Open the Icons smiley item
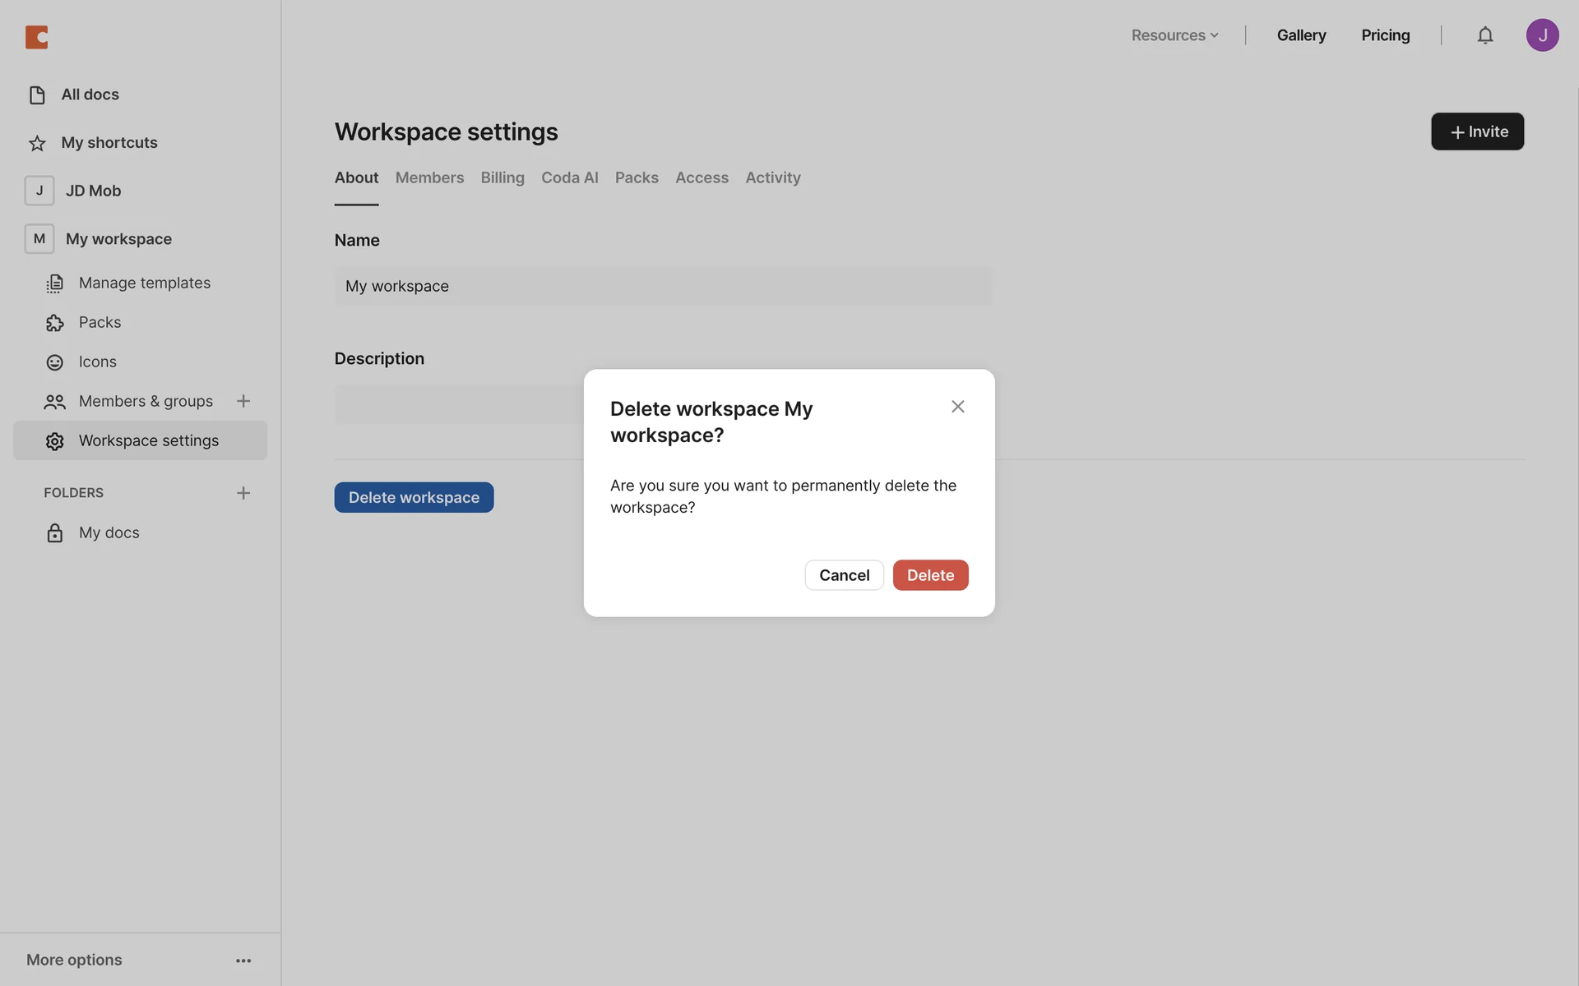The width and height of the screenshot is (1579, 986). [x=55, y=362]
